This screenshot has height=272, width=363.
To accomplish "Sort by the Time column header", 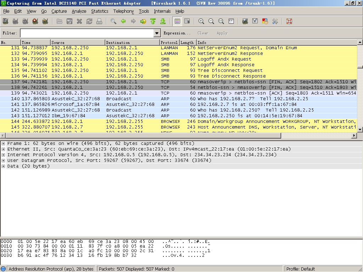I will tap(35, 42).
